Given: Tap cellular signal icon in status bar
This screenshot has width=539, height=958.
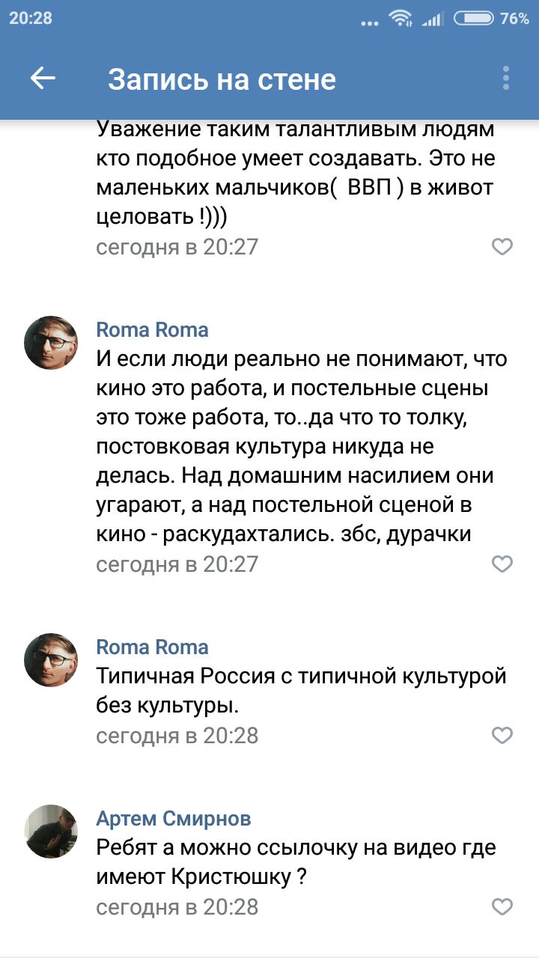Looking at the screenshot, I should [x=433, y=19].
